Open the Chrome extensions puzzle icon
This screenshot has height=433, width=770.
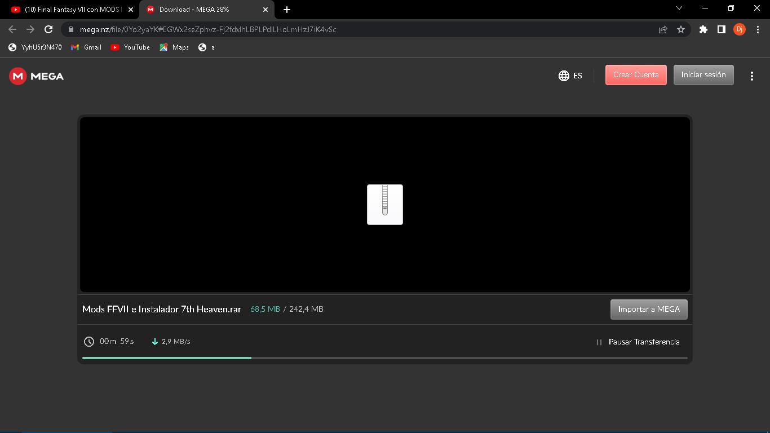point(703,29)
